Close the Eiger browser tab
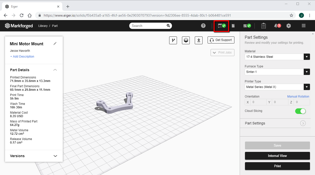 (x=58, y=7)
